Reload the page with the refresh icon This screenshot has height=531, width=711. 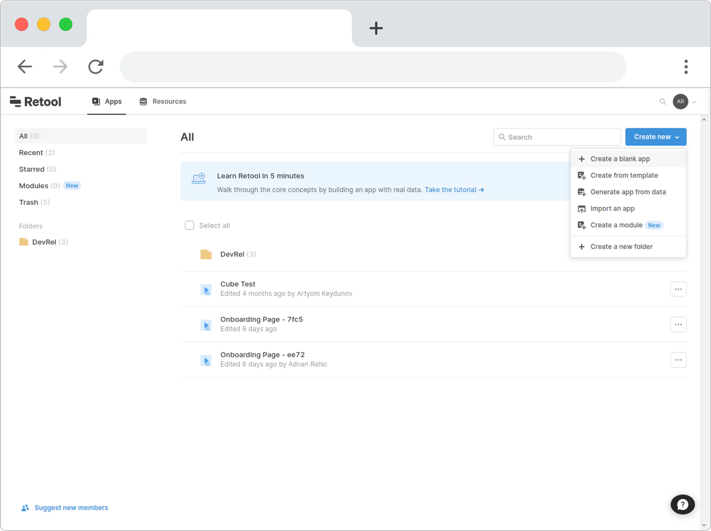[x=96, y=67]
